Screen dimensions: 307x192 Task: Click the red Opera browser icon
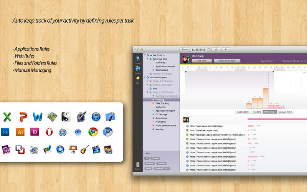(49, 132)
